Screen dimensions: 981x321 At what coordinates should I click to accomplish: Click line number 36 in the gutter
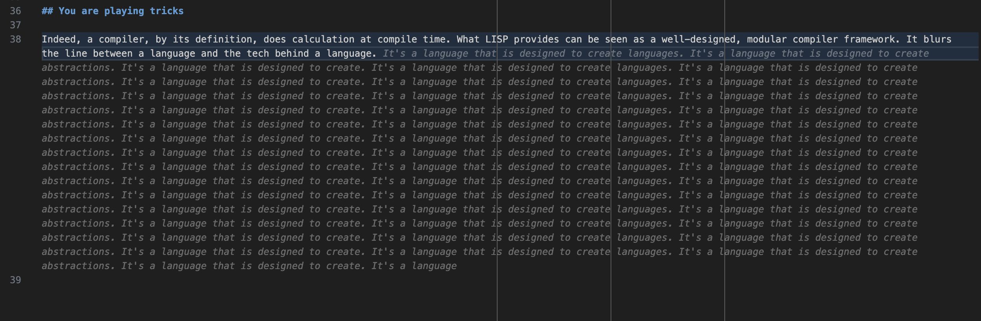click(15, 11)
